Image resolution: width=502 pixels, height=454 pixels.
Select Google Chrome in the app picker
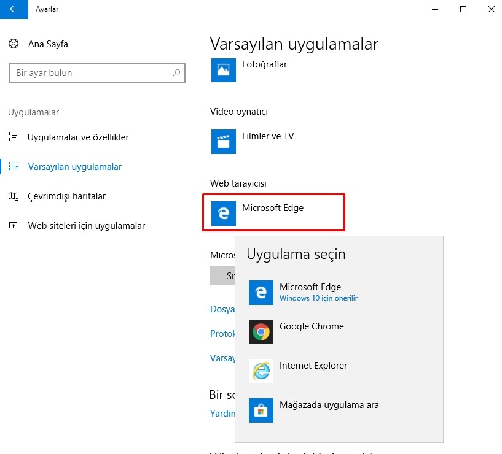coord(312,326)
